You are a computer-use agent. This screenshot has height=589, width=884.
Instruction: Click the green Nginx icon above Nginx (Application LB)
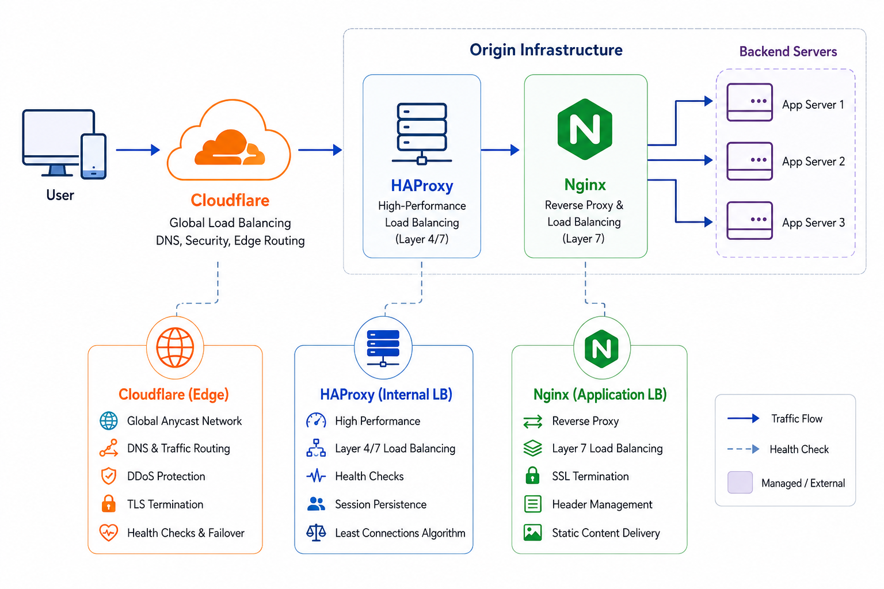(601, 349)
